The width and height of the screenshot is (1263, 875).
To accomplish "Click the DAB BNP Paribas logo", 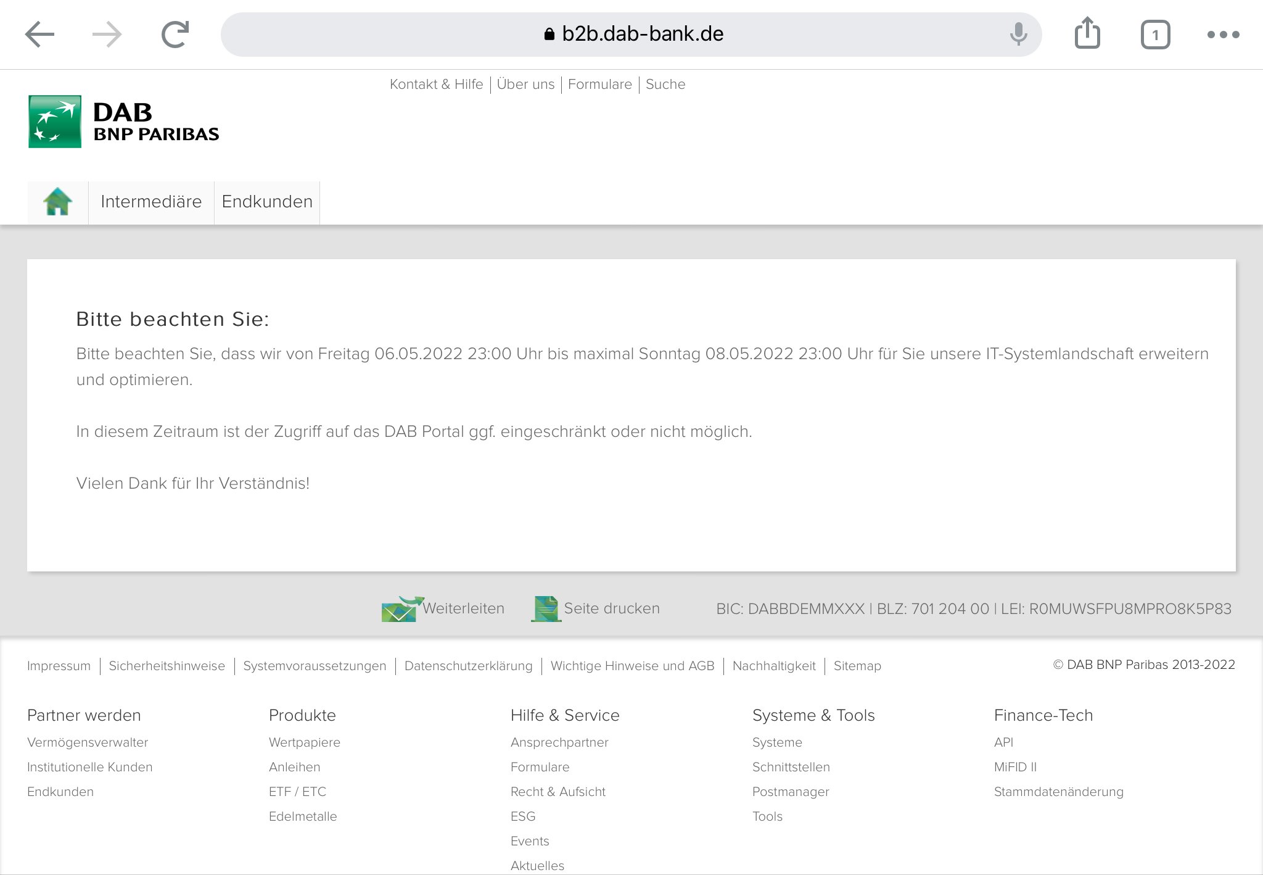I will tap(123, 122).
